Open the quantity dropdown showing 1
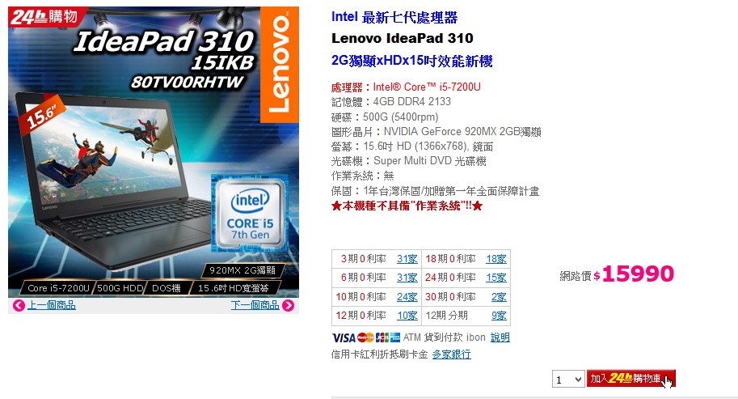The image size is (738, 399). pyautogui.click(x=568, y=380)
